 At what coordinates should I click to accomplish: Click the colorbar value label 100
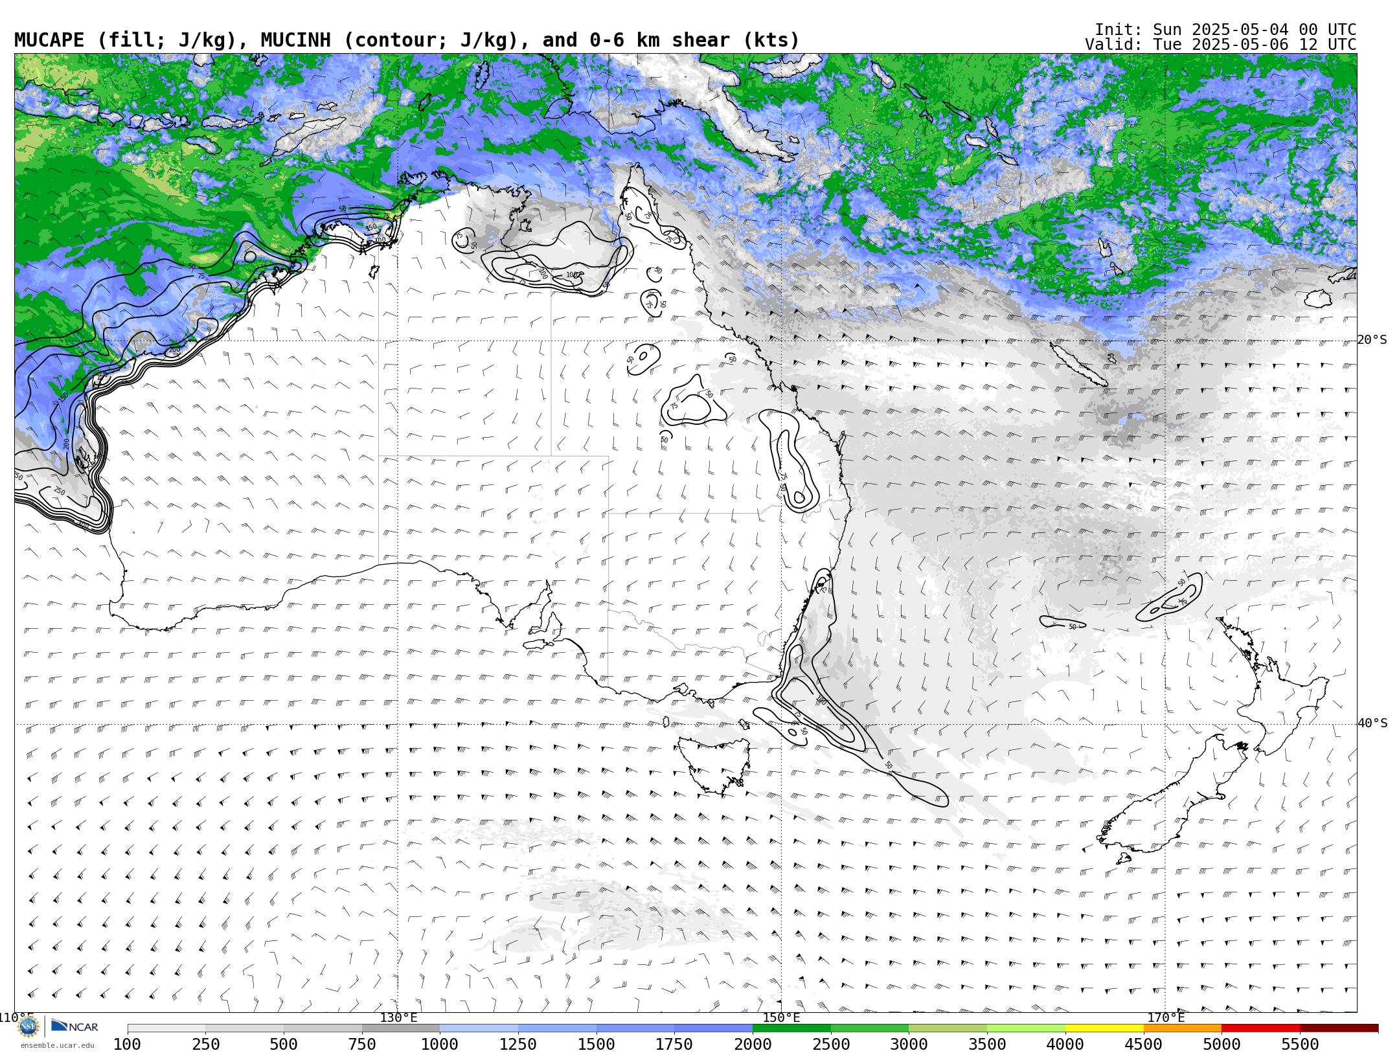coord(127,1044)
